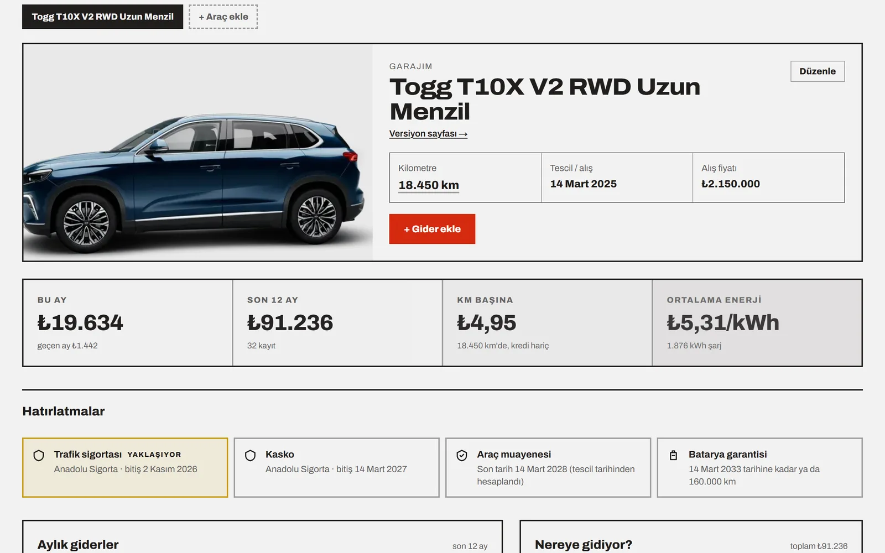The width and height of the screenshot is (885, 553).
Task: Open the Trafik sigortası reminder card
Action: (x=125, y=468)
